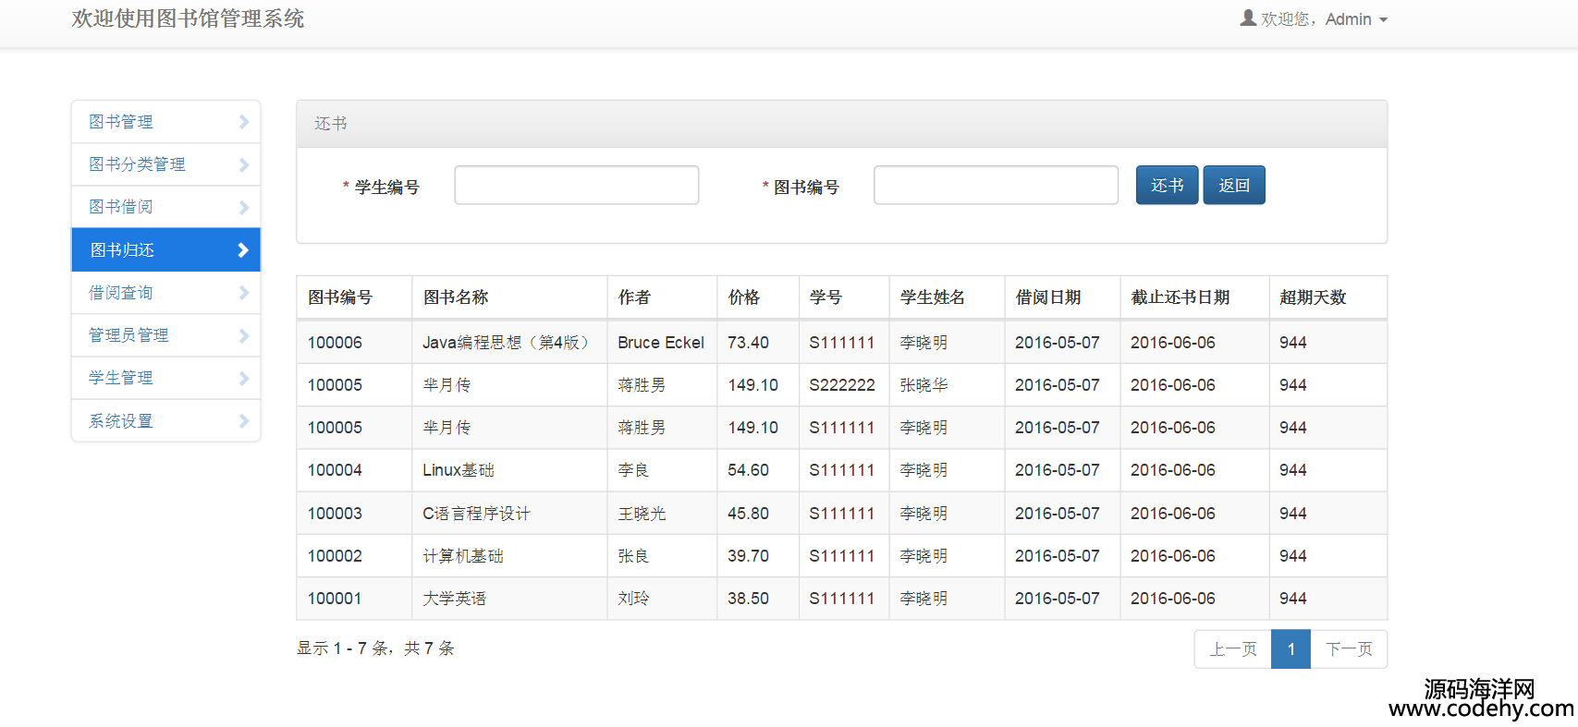The width and height of the screenshot is (1578, 727).
Task: Focus the 学生编号 input field
Action: (576, 186)
